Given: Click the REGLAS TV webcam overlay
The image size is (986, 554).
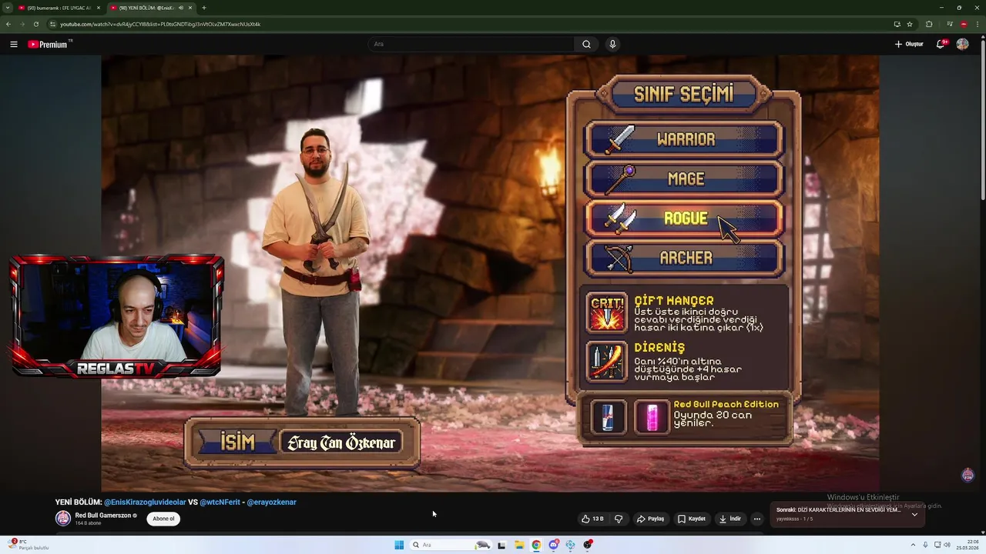Looking at the screenshot, I should tap(116, 317).
